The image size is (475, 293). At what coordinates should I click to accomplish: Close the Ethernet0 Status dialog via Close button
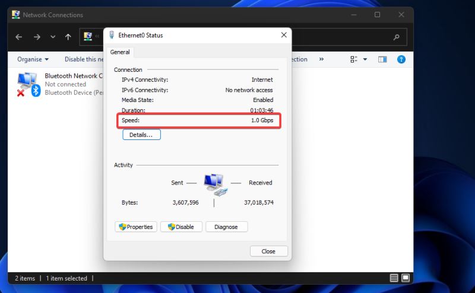268,251
